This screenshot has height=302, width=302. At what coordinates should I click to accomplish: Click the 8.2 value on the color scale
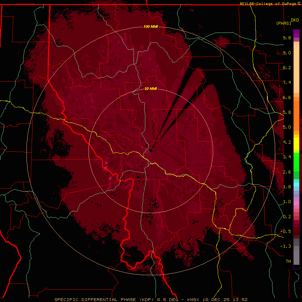(287, 67)
